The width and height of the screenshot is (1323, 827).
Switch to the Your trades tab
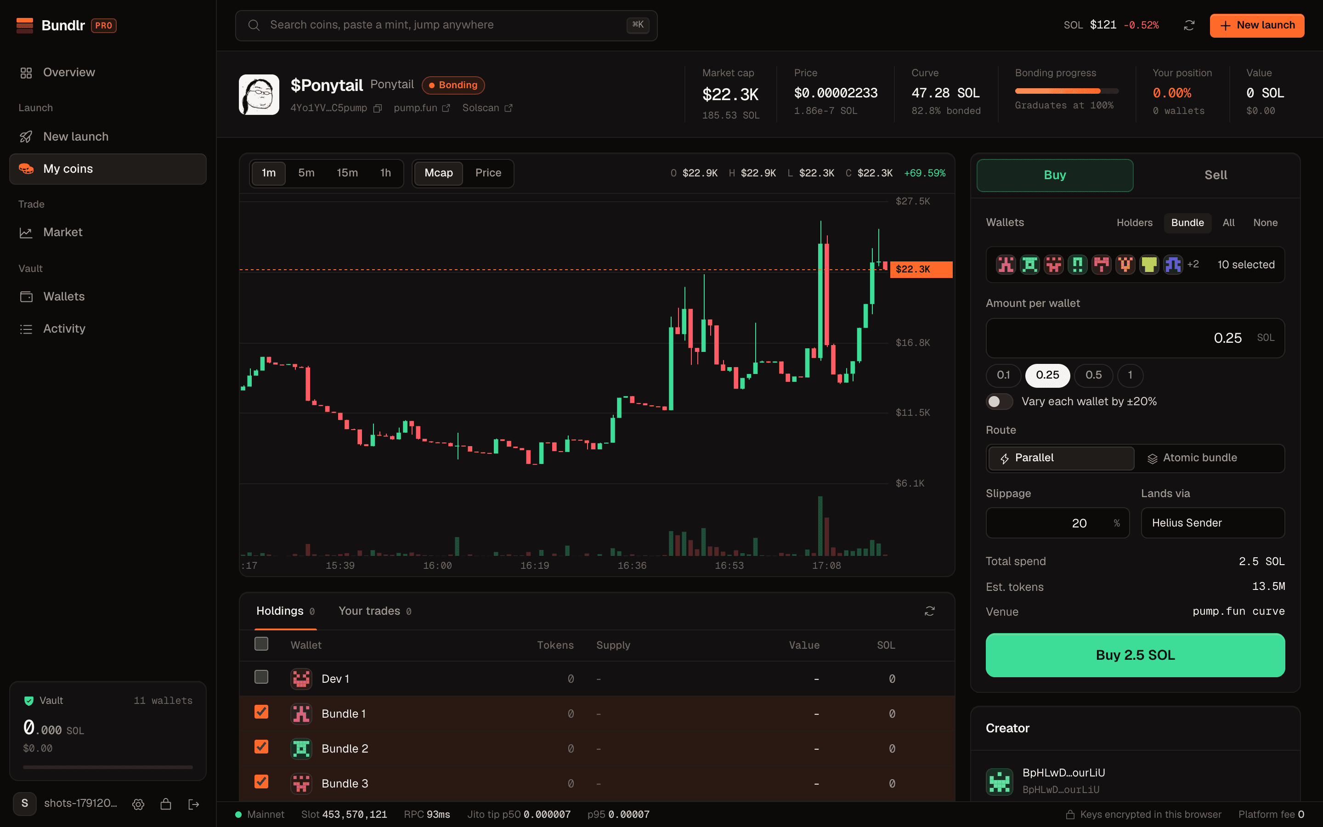(374, 611)
